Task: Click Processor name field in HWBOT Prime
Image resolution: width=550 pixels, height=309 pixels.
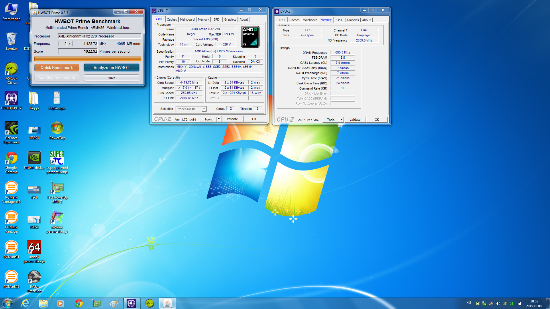Action: pyautogui.click(x=99, y=36)
